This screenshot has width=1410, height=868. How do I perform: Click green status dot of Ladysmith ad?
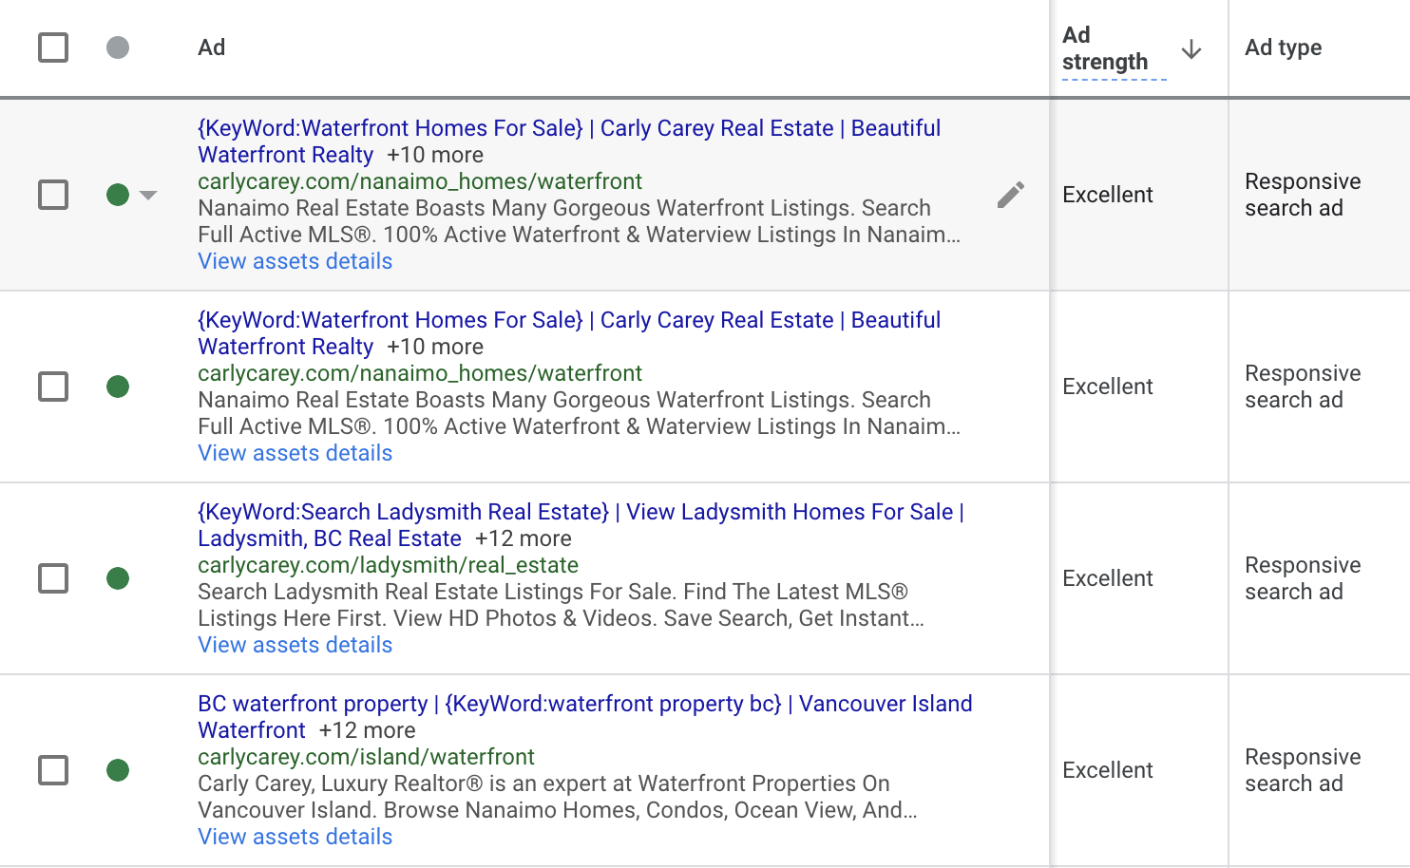coord(118,578)
